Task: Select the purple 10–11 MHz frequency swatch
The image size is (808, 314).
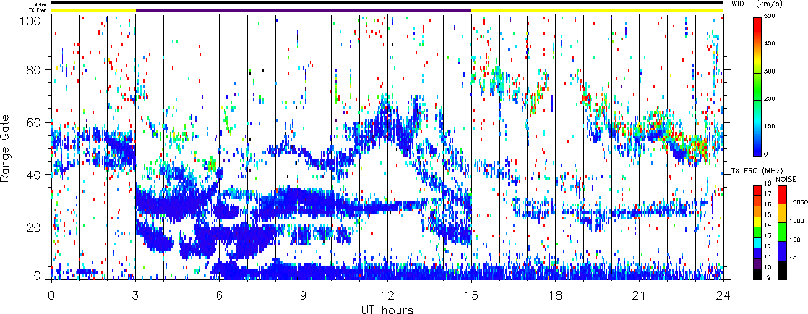Action: [x=757, y=262]
